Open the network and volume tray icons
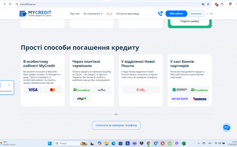The width and height of the screenshot is (237, 147). coord(220,143)
